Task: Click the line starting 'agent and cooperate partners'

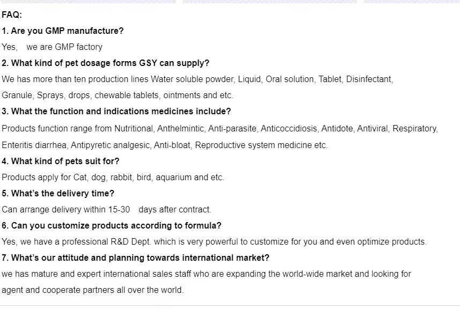Action: pos(92,290)
